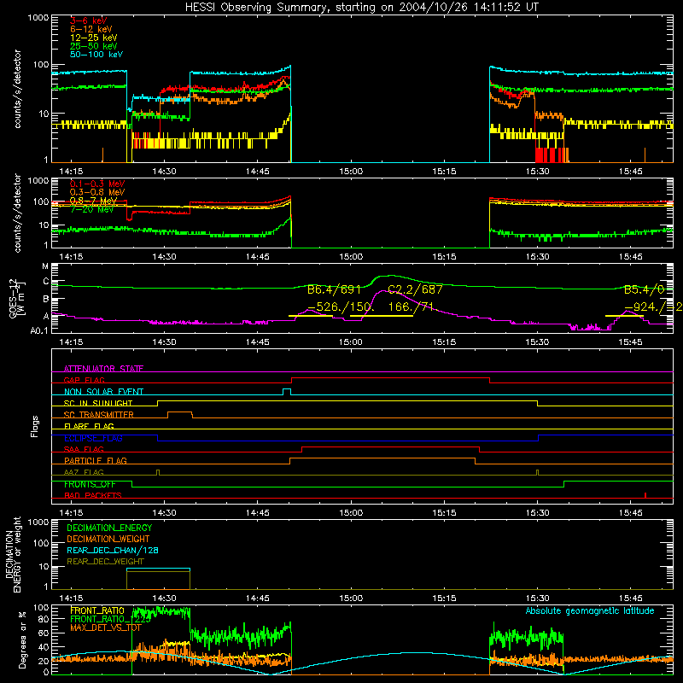Click the 'Flags' vertical axis title
This screenshot has height=683, width=683.
tap(35, 426)
